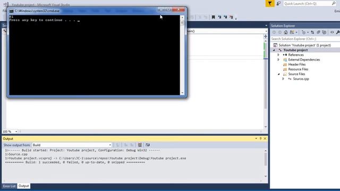Open the Pending Changes Filter dropdown arrow

[x=308, y=32]
